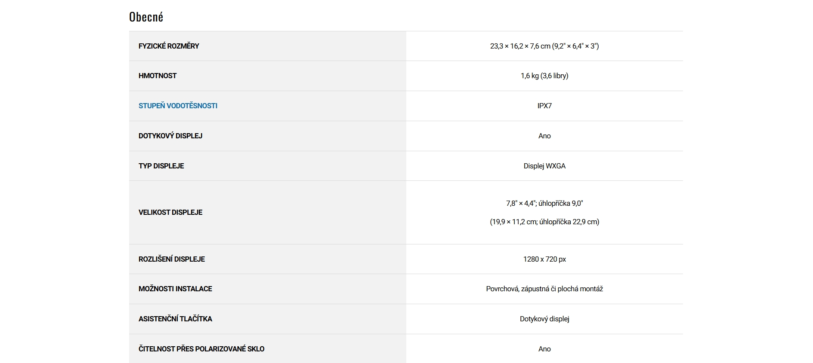Image resolution: width=813 pixels, height=363 pixels.
Task: Click the display size in centimetres, úhlopříčka 22,9 cm
Action: click(544, 222)
